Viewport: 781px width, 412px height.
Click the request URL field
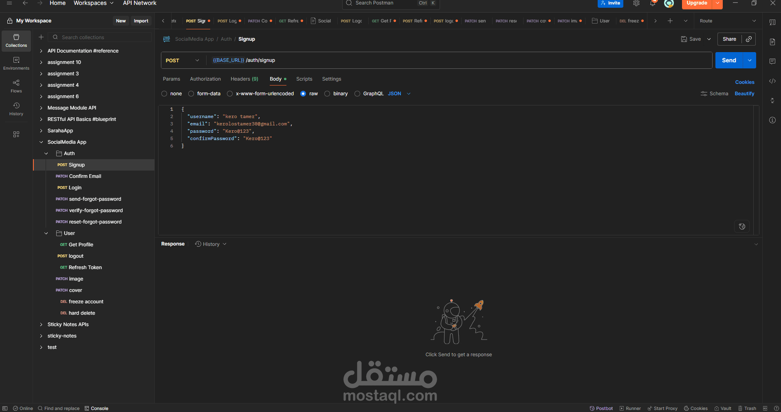459,60
